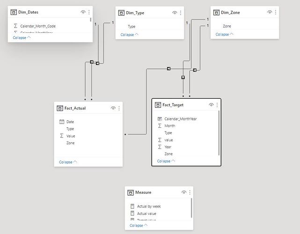This screenshot has height=234, width=300.
Task: Select the Measure table header title
Action: click(x=143, y=192)
